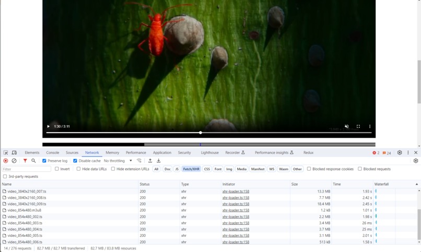
Task: Select request video_3840x2160_007.ts
Action: 27,191
